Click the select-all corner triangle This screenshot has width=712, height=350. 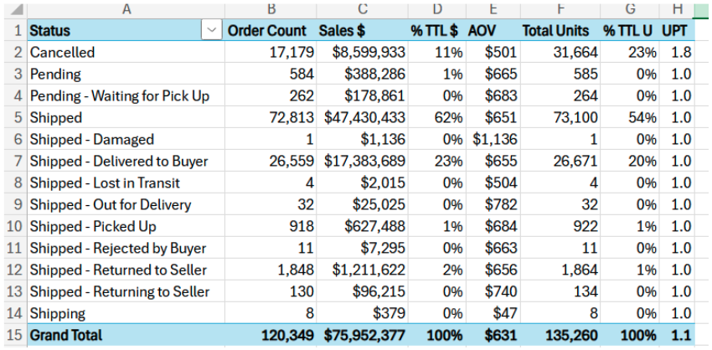(18, 9)
